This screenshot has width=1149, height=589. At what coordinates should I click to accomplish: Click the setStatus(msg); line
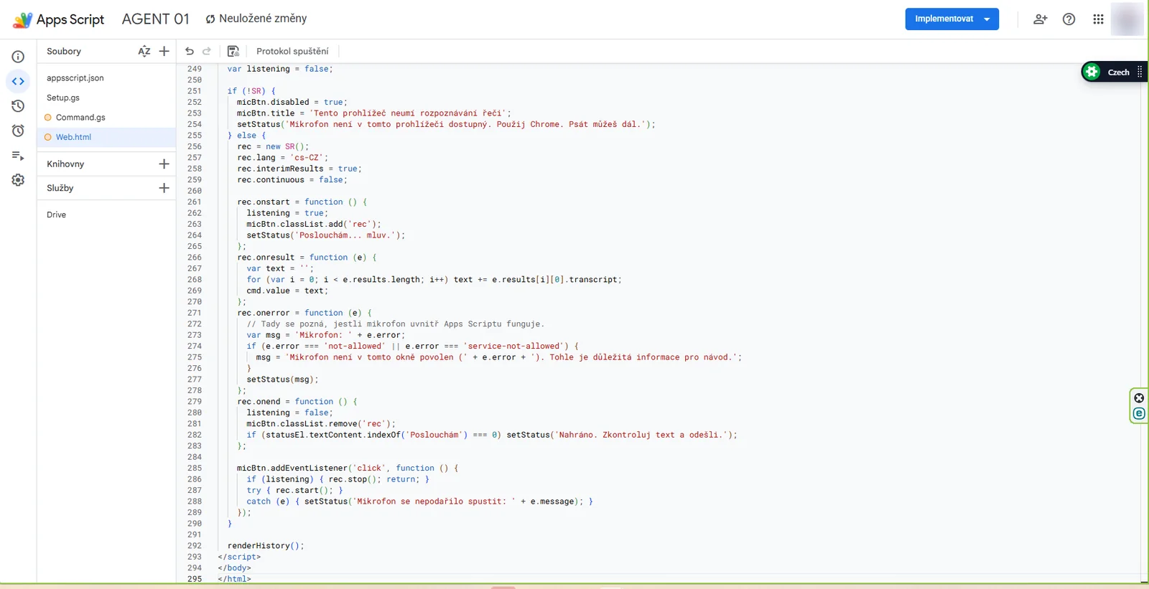[282, 380]
